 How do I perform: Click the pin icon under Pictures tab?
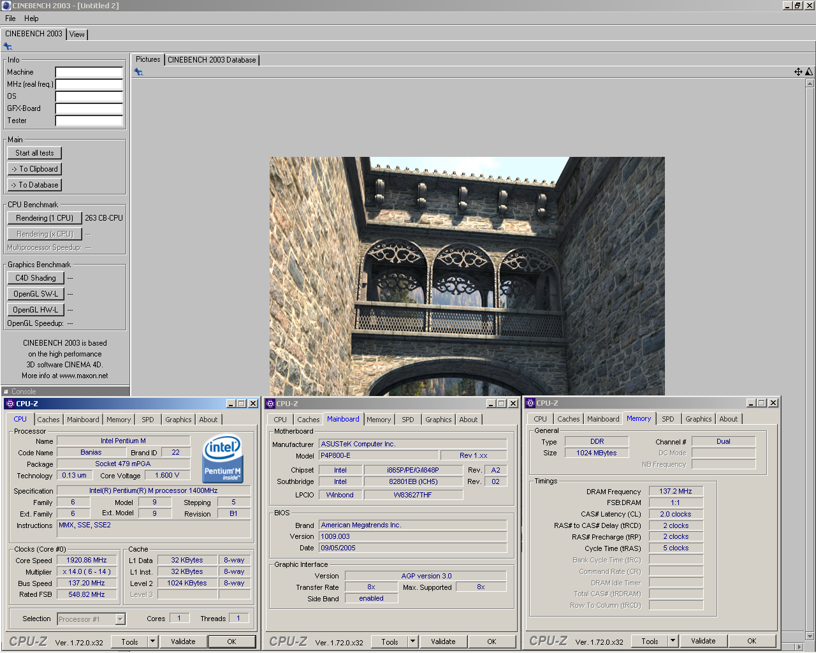[x=138, y=72]
